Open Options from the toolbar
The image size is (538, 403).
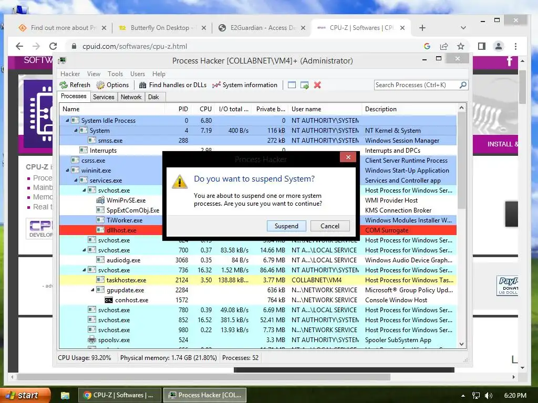tap(112, 85)
